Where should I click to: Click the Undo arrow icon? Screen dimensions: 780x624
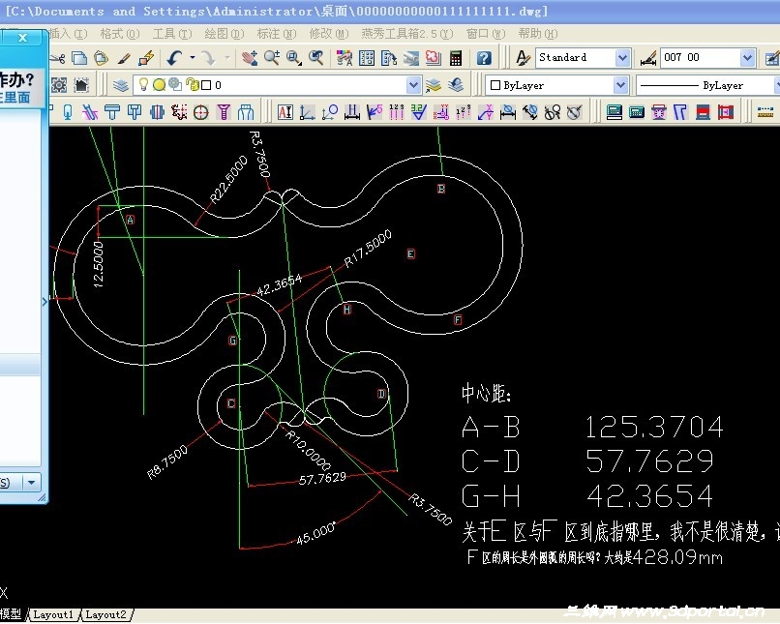pos(174,58)
